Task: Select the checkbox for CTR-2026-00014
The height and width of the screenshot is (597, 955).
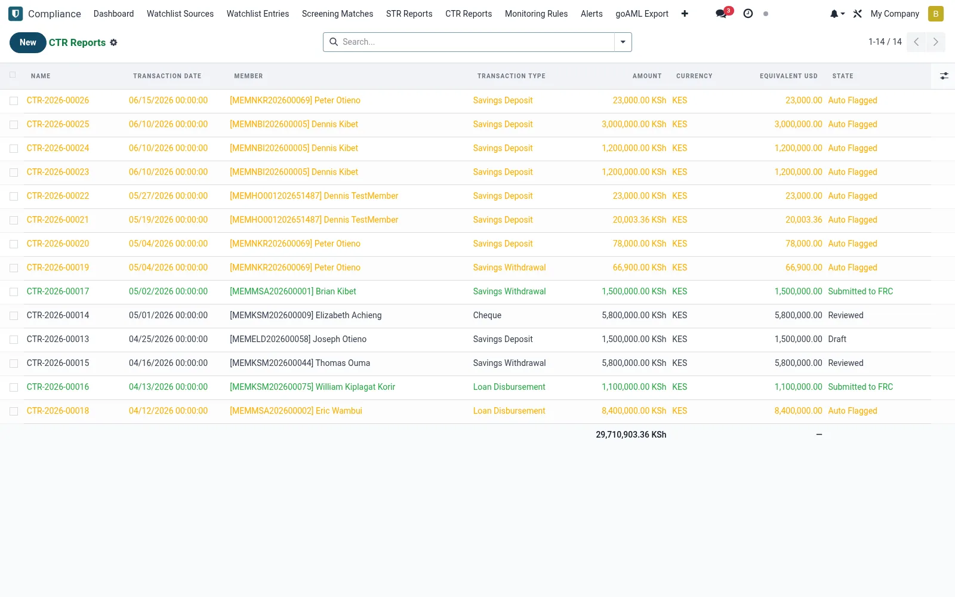Action: pos(14,316)
